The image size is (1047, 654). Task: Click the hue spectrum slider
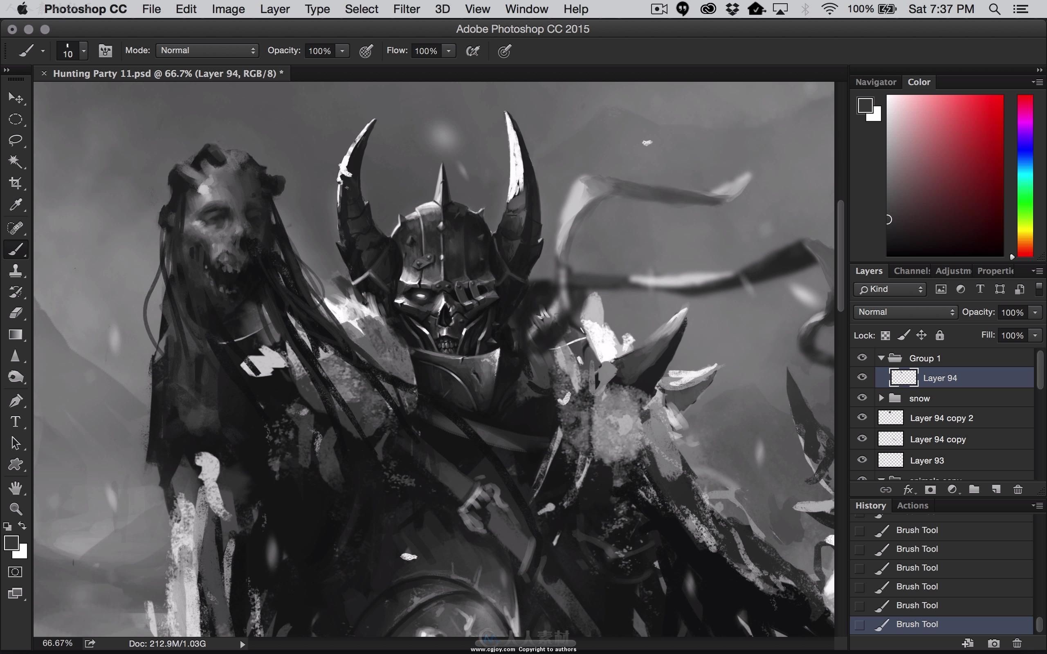1025,176
